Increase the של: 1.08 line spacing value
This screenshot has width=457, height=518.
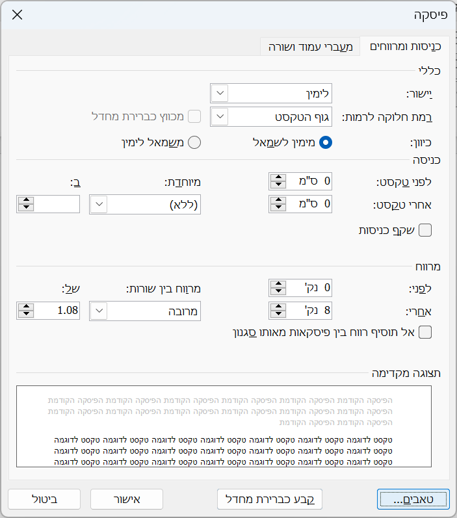(x=26, y=307)
